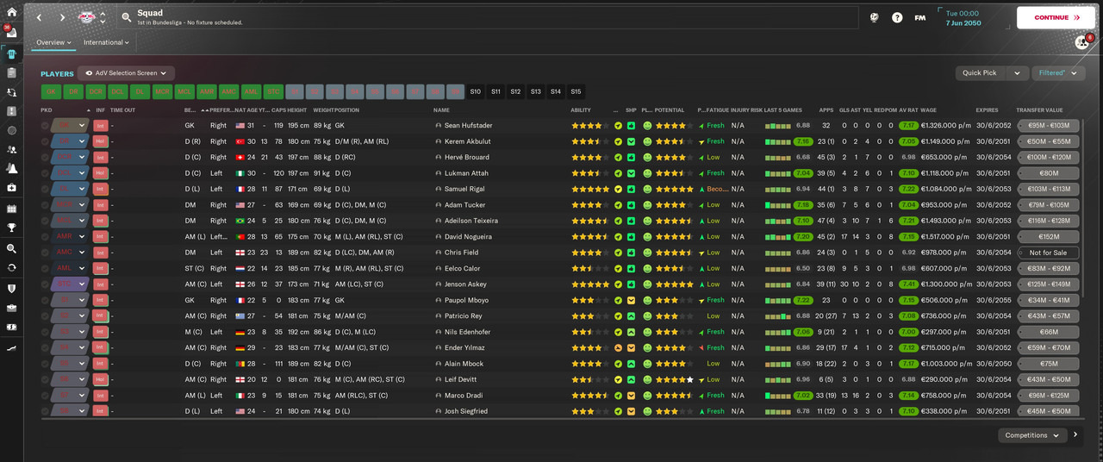Open player name Adeilson Teixeira
The image size is (1103, 462).
471,221
